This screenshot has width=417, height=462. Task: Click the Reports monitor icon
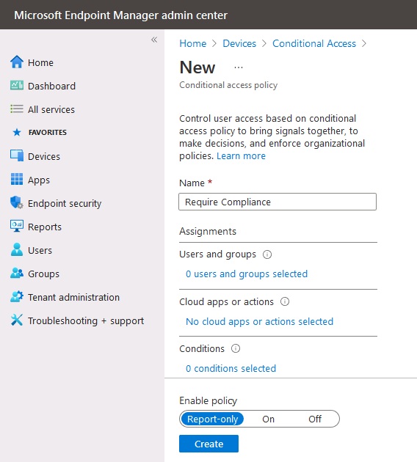[x=17, y=227]
